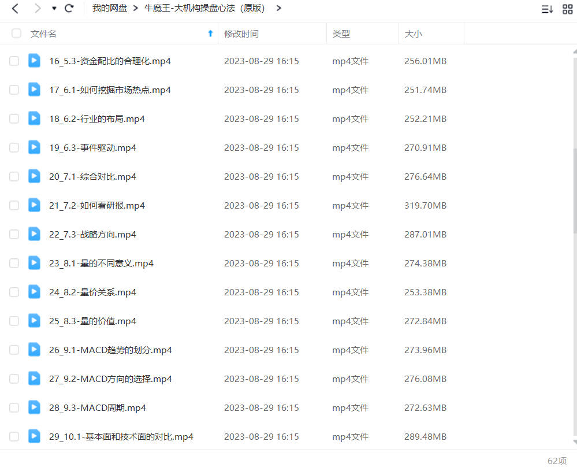The width and height of the screenshot is (577, 471).
Task: Open 我的网盘 in the breadcrumb
Action: tap(109, 8)
